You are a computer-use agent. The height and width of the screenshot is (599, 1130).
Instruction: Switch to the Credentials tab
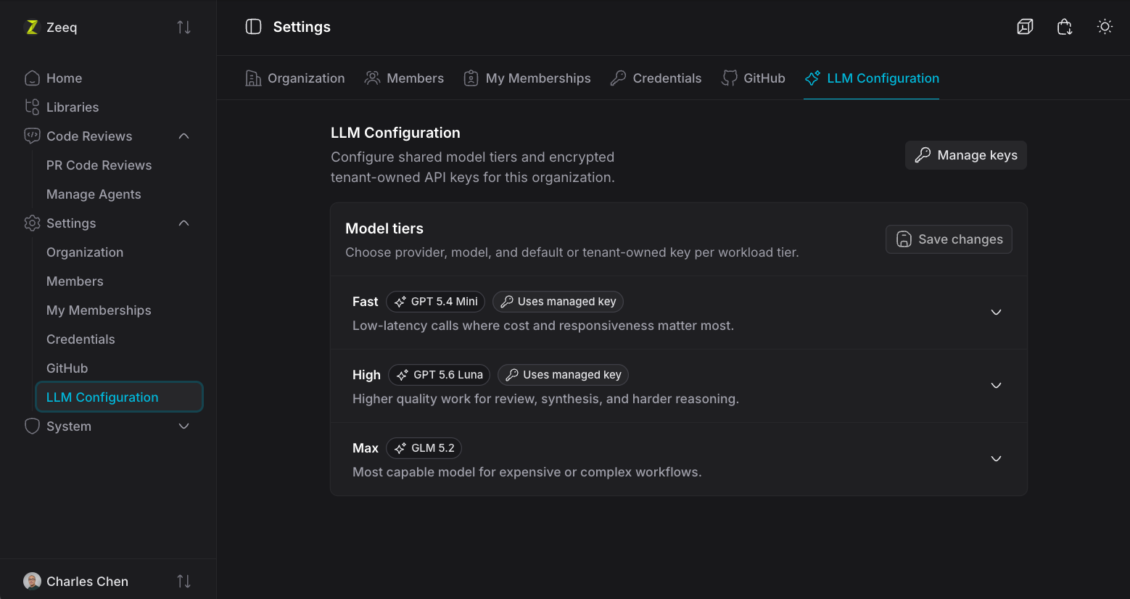[656, 78]
